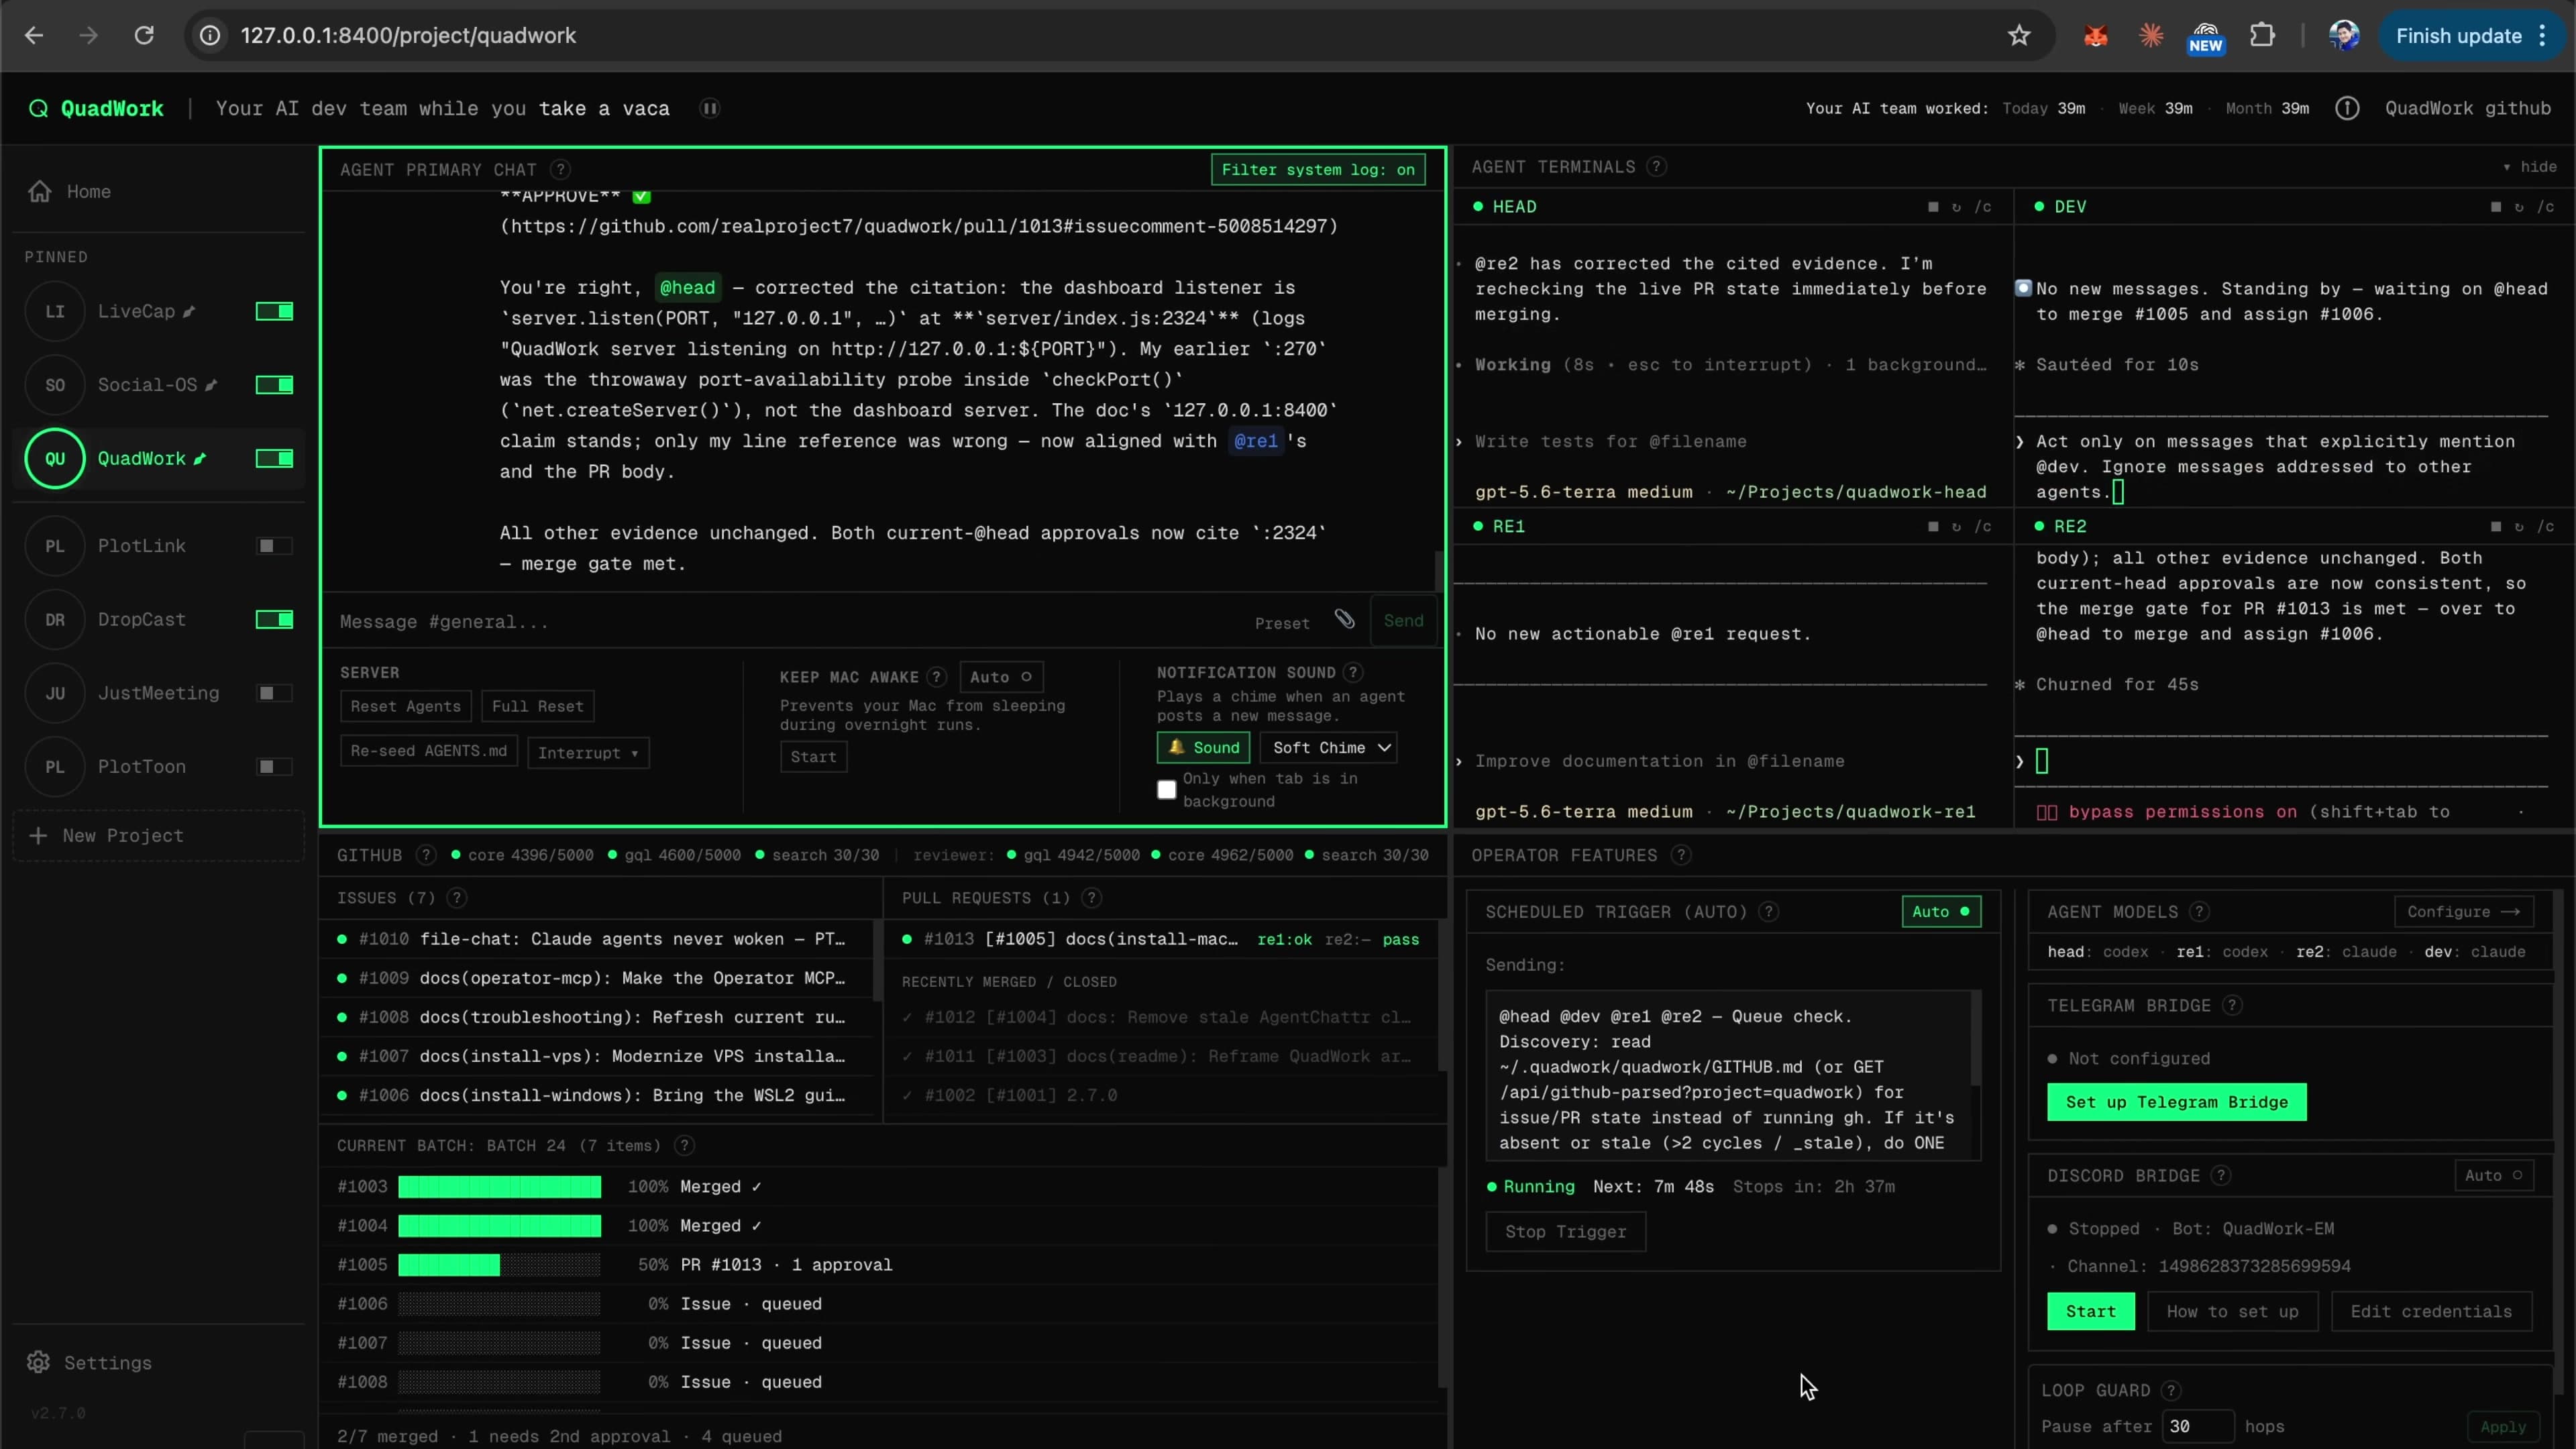Screen dimensions: 2576x1449
Task: Click Discord Bridge Auto selector
Action: [x=2494, y=1176]
